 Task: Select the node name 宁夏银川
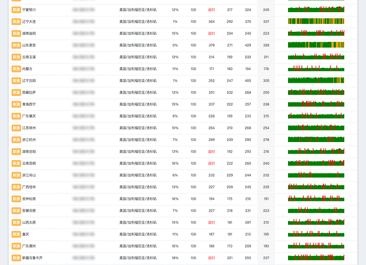29,10
